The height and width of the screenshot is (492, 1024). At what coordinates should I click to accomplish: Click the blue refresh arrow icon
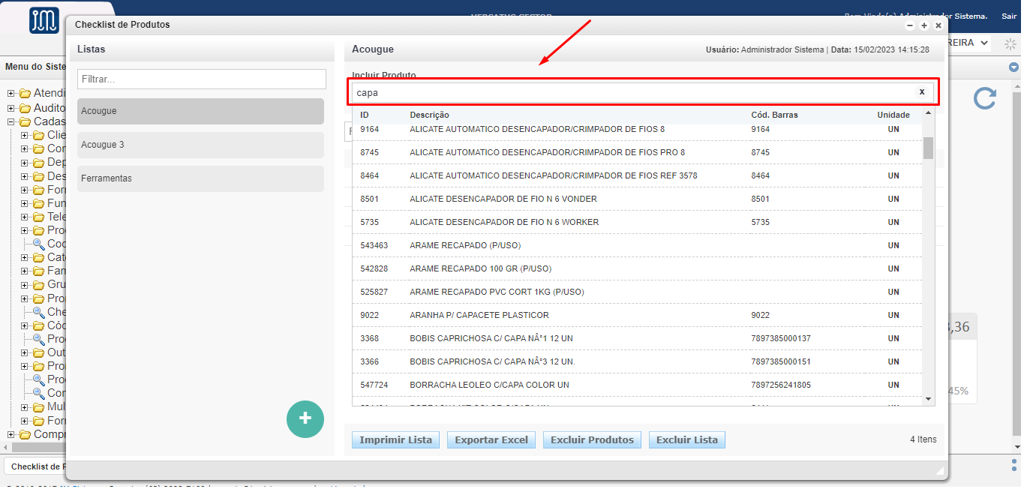click(x=984, y=98)
